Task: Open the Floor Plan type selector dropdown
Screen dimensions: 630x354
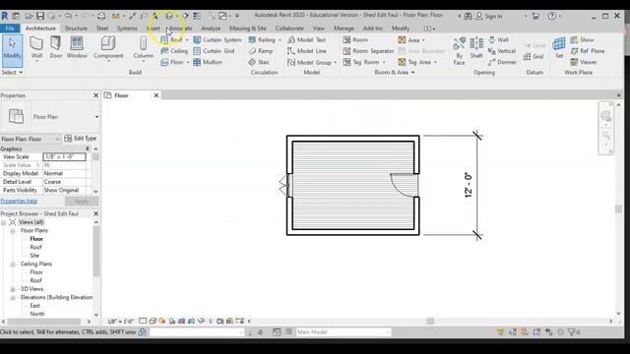Action: point(96,117)
